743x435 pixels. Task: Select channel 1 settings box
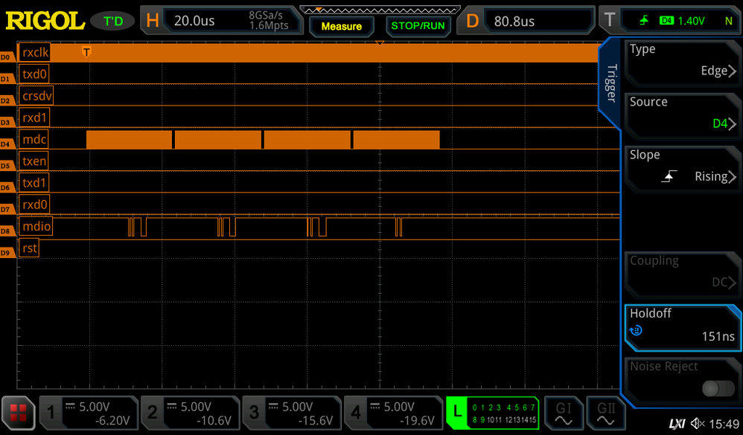point(89,413)
